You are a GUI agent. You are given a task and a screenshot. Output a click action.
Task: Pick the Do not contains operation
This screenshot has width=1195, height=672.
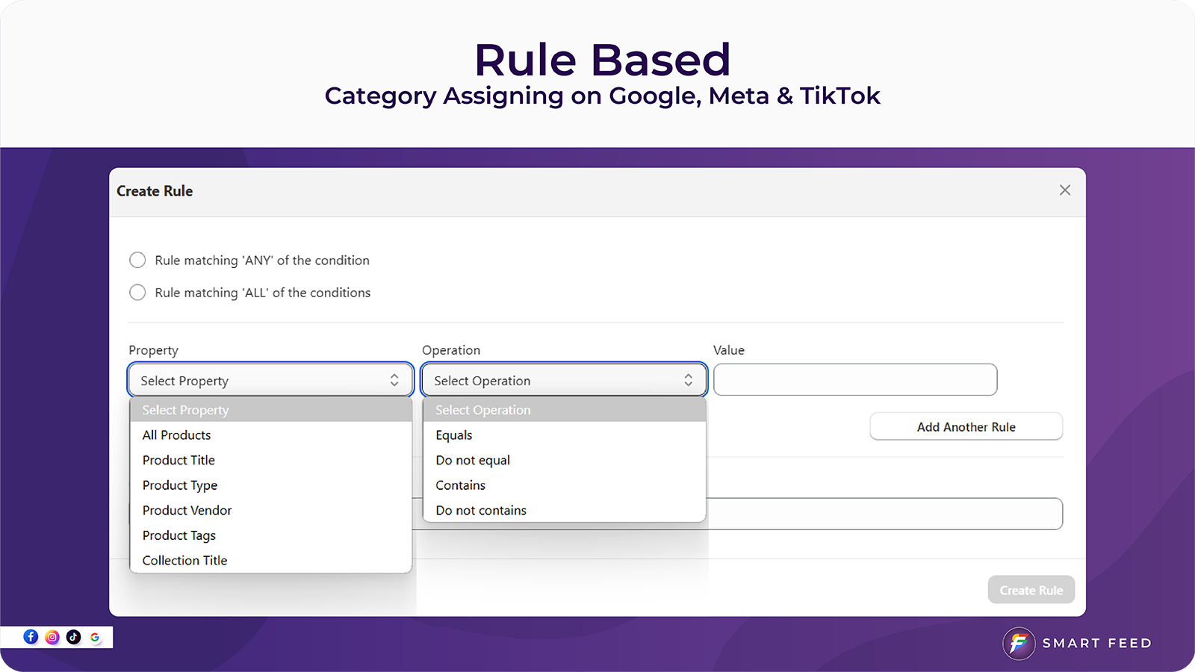(x=564, y=510)
